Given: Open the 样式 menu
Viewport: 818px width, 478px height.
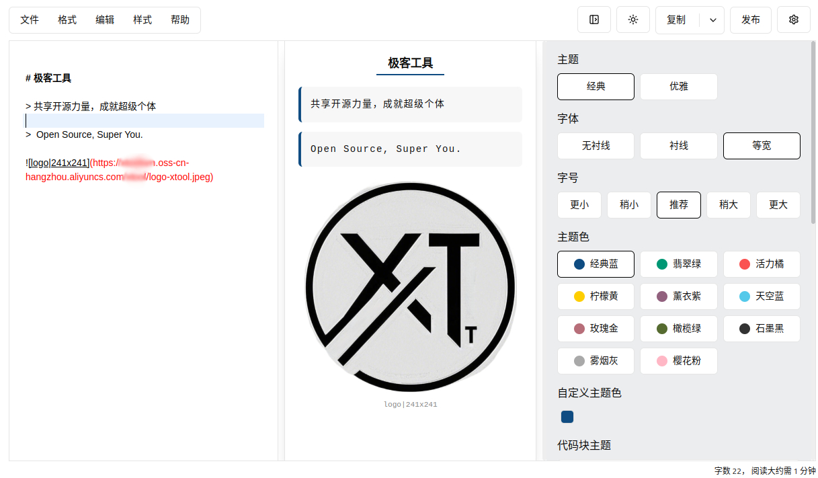Looking at the screenshot, I should click(x=142, y=20).
